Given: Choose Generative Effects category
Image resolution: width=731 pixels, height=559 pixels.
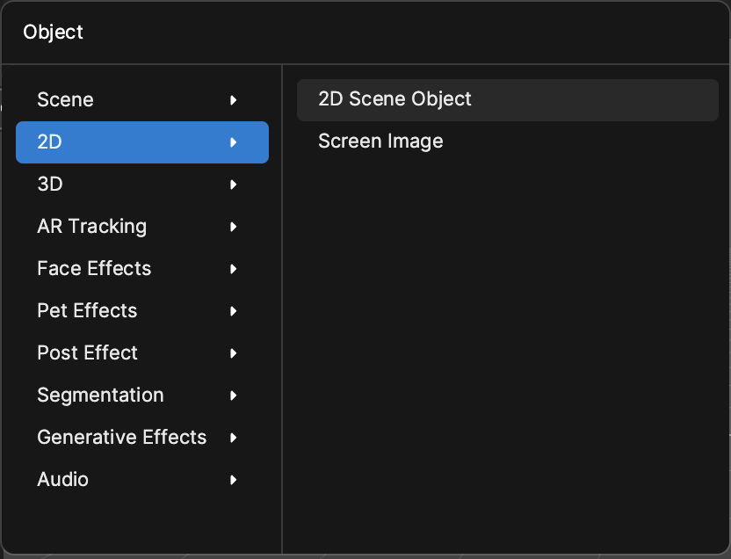Looking at the screenshot, I should pos(142,438).
